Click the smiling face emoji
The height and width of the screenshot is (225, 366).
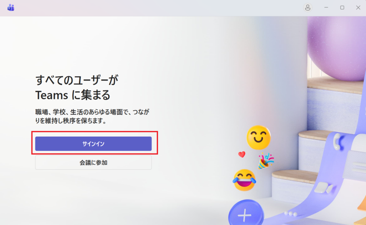pos(258,137)
